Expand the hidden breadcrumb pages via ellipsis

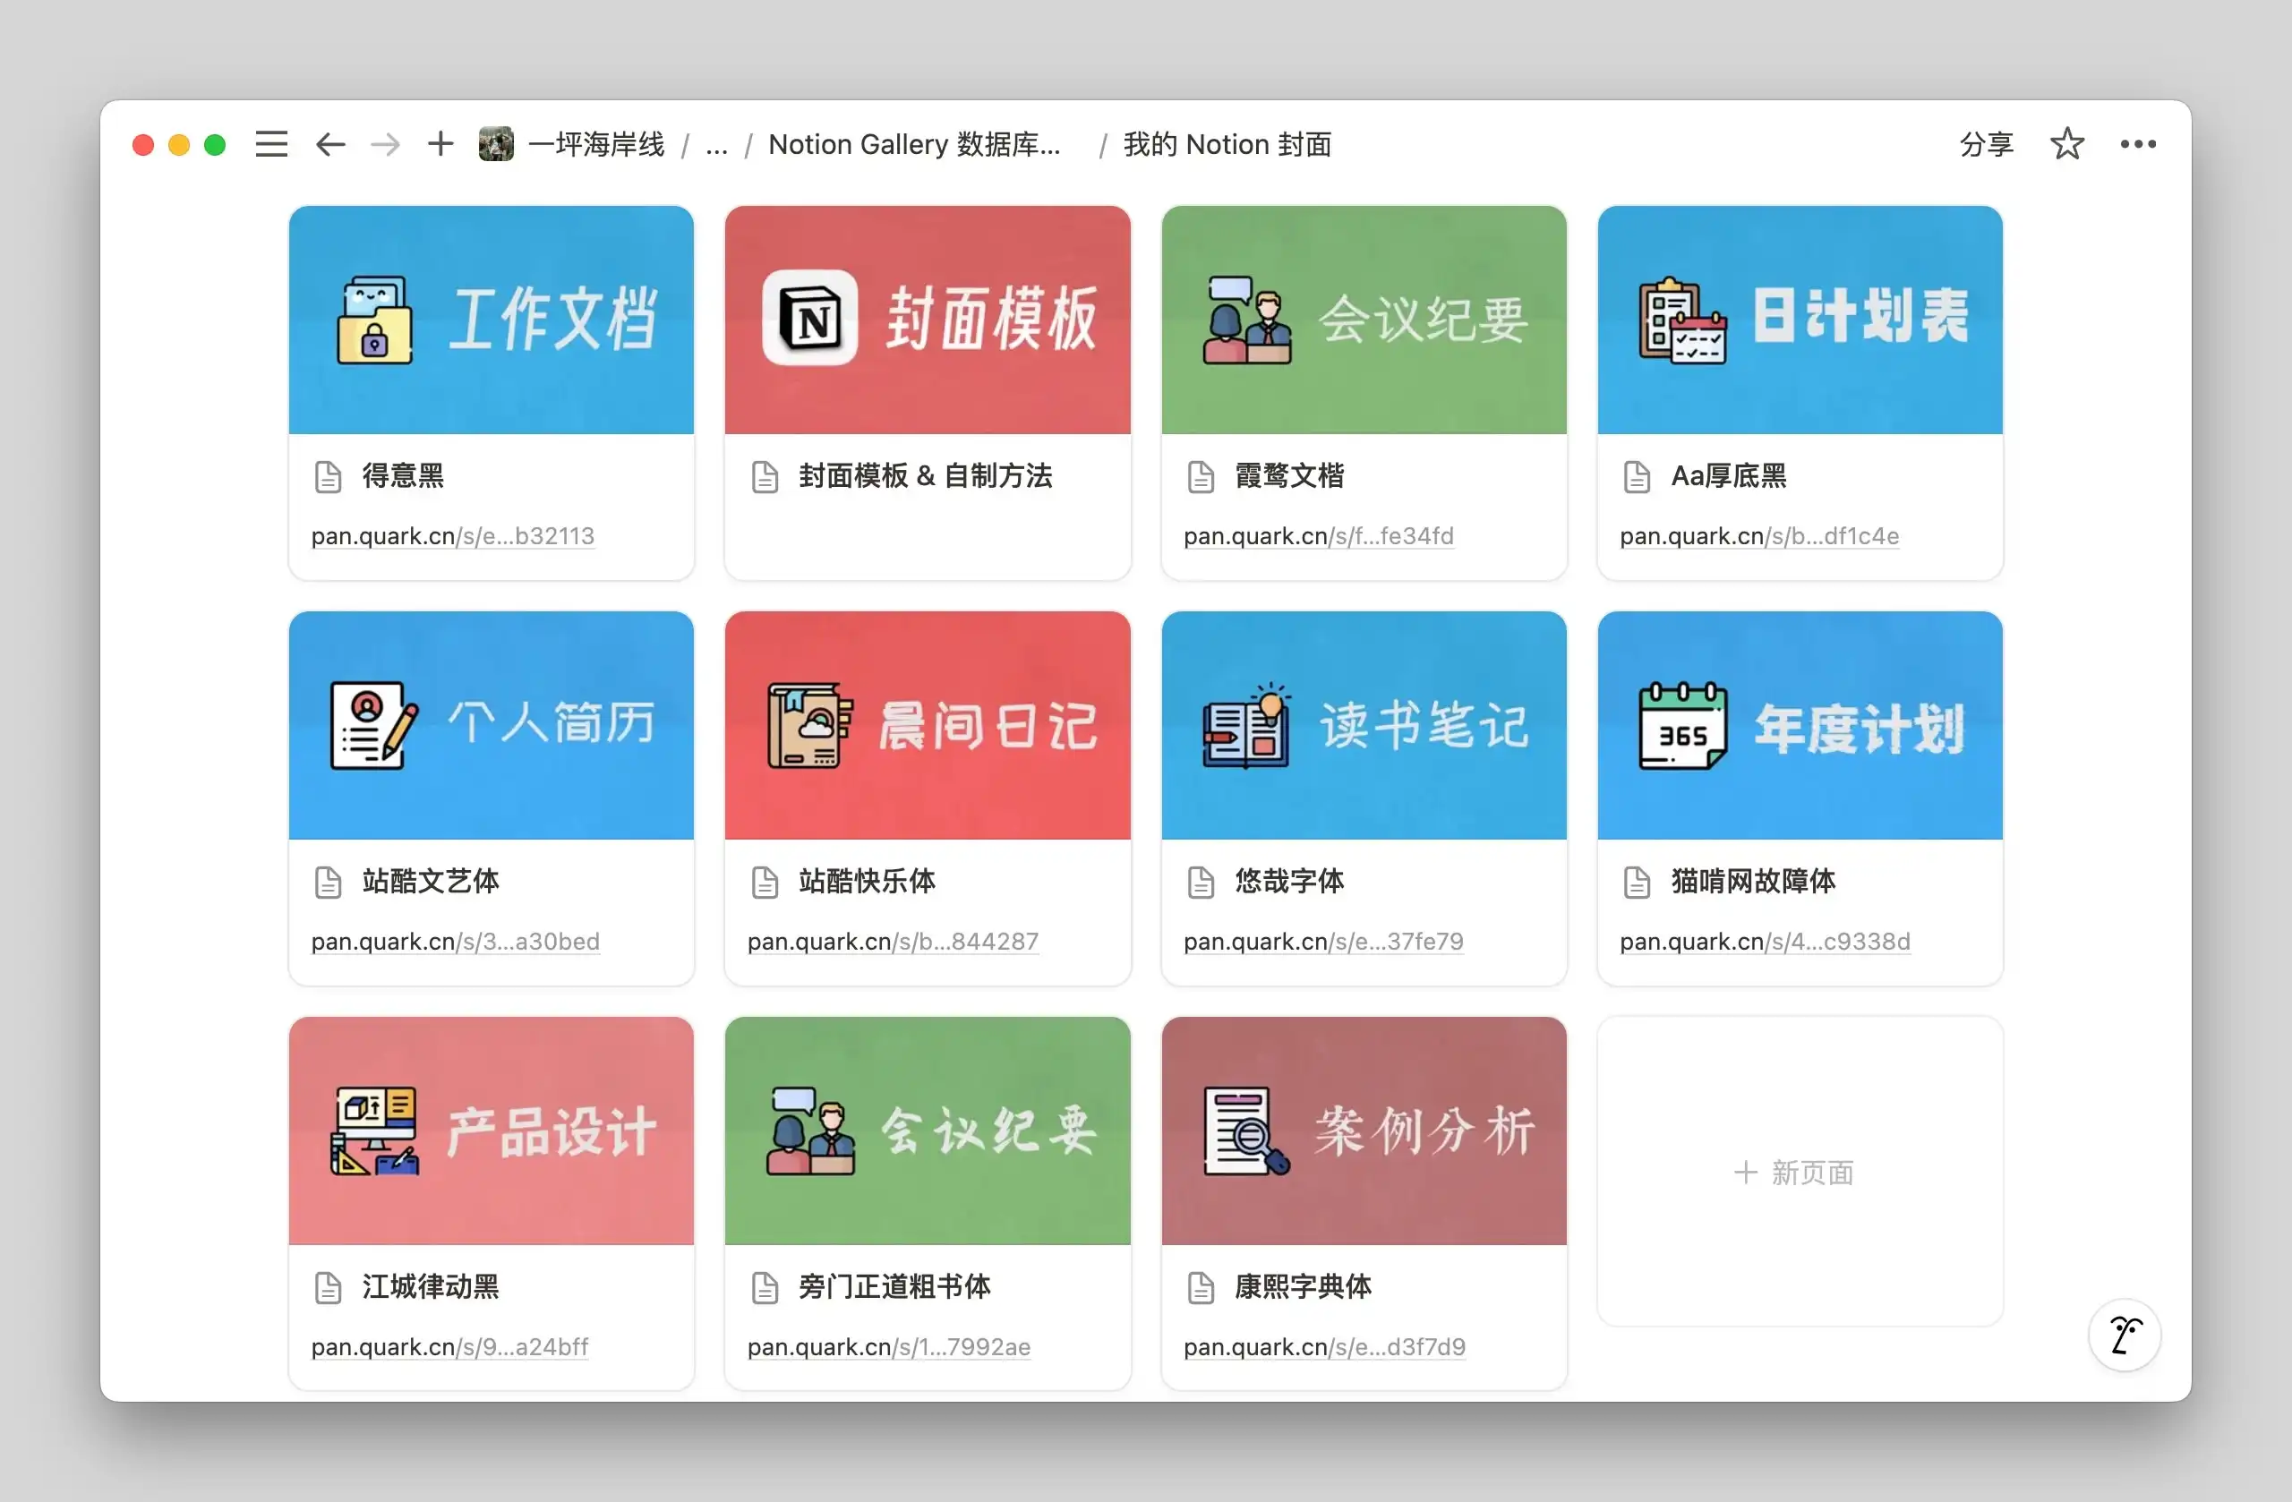716,146
